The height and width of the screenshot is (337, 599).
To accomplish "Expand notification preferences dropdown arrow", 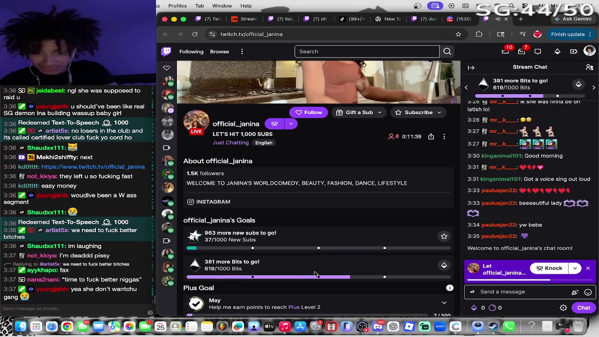I will pyautogui.click(x=291, y=124).
